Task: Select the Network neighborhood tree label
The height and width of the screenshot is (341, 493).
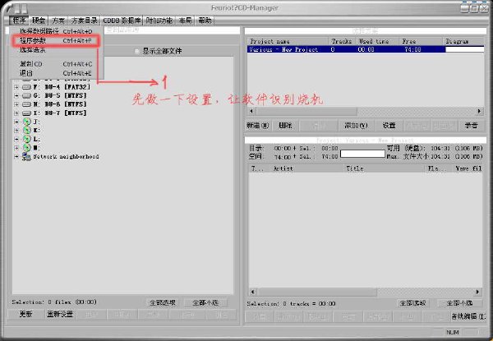Action: (x=66, y=156)
